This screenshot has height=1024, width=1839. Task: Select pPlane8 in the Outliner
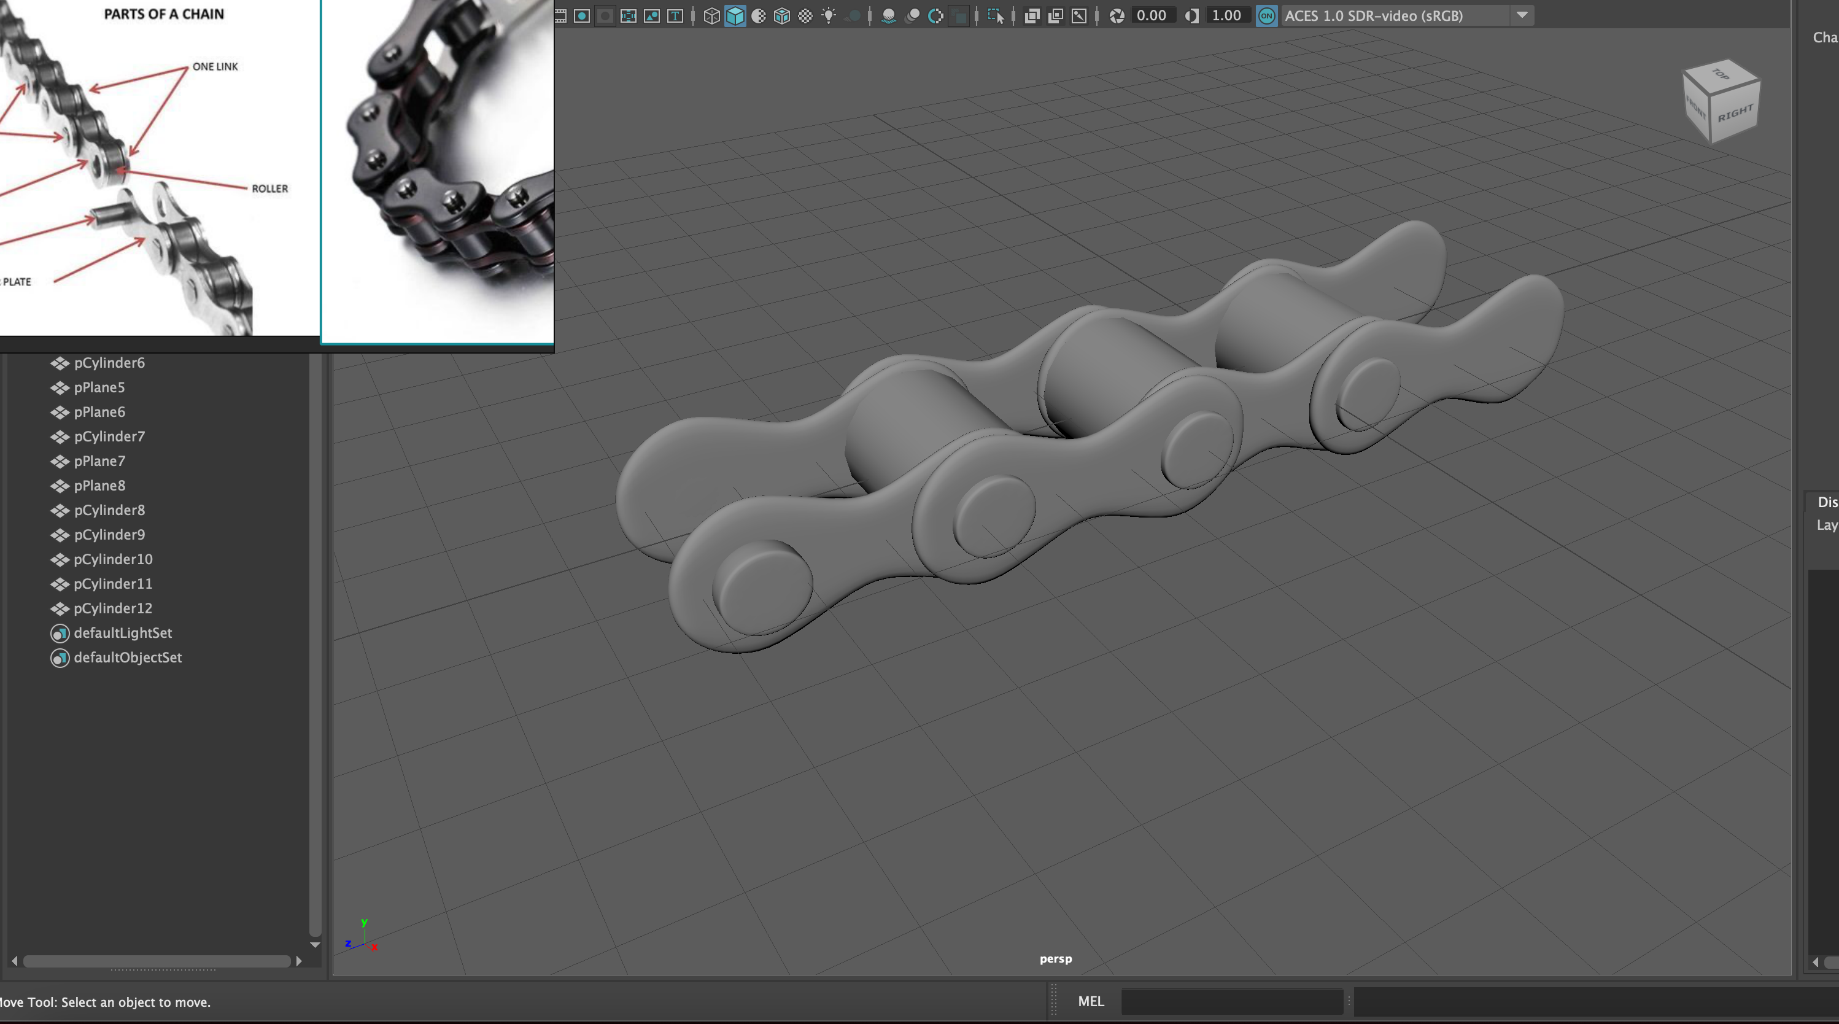pos(99,486)
